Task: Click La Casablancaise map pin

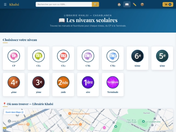Action: 143,122
